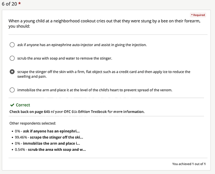215x174 pixels.
Task: Click the 99.46% scrape the stinger result
Action: click(x=49, y=137)
